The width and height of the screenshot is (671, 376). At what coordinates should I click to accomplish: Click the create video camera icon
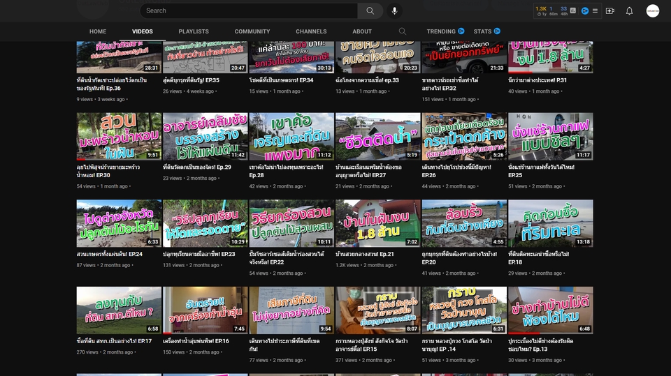tap(610, 10)
